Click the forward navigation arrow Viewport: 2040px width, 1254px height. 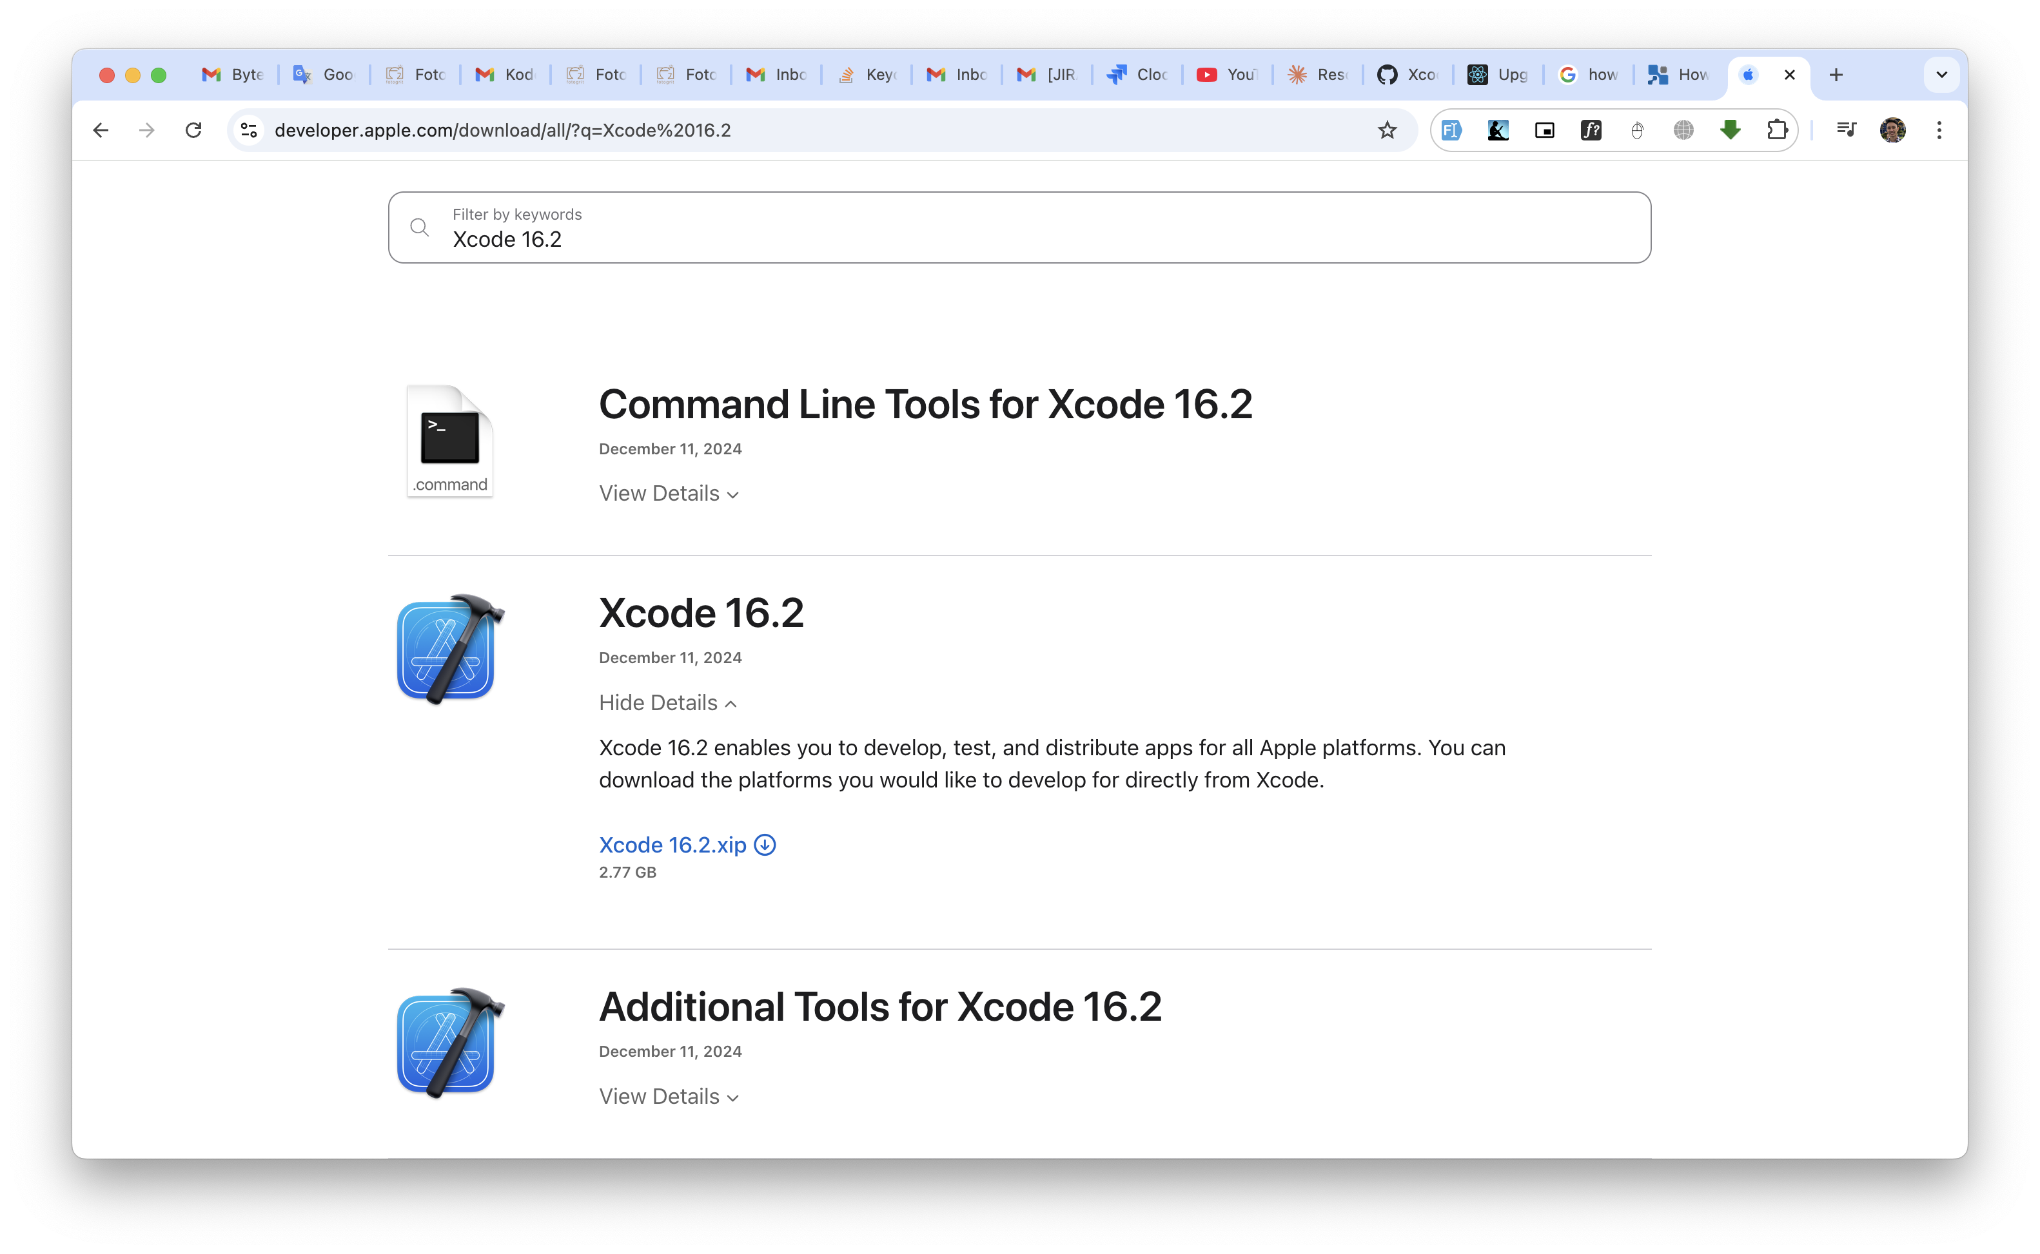(x=147, y=130)
